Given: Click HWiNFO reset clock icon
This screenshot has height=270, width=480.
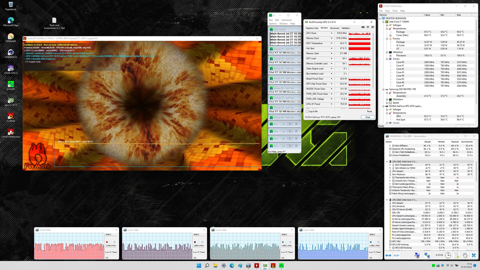Looking at the screenshot, I should [x=448, y=255].
